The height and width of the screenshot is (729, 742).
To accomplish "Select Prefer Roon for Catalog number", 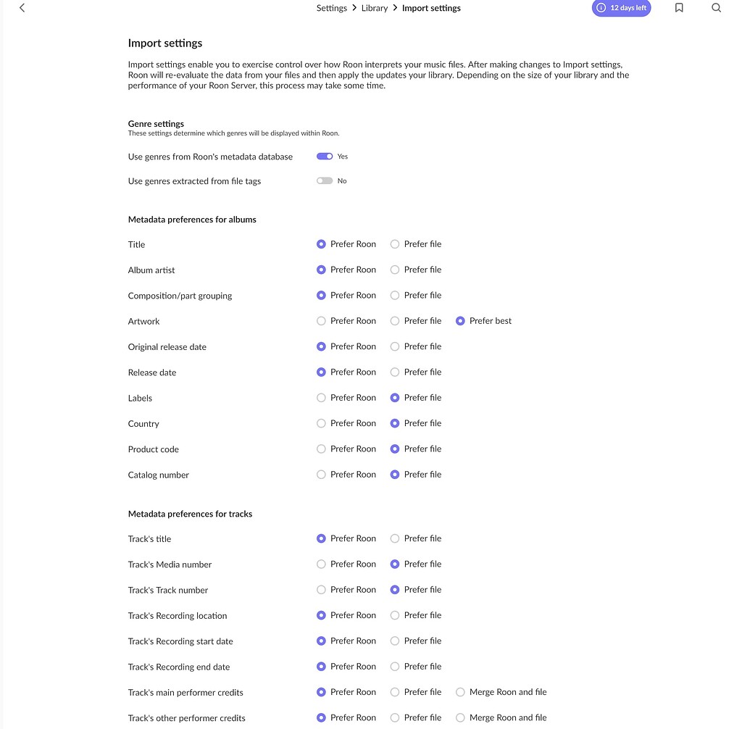I will [x=321, y=474].
